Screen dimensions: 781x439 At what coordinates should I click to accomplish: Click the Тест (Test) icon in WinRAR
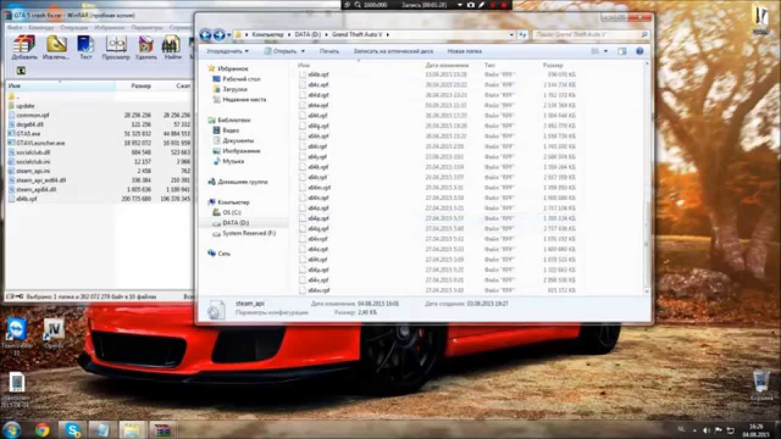tap(85, 48)
